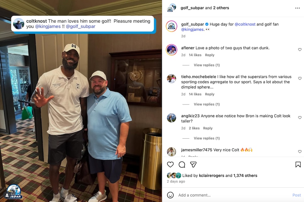Expand replies under tieho.mochebelele's comment
This screenshot has width=304, height=202.
coord(207,104)
